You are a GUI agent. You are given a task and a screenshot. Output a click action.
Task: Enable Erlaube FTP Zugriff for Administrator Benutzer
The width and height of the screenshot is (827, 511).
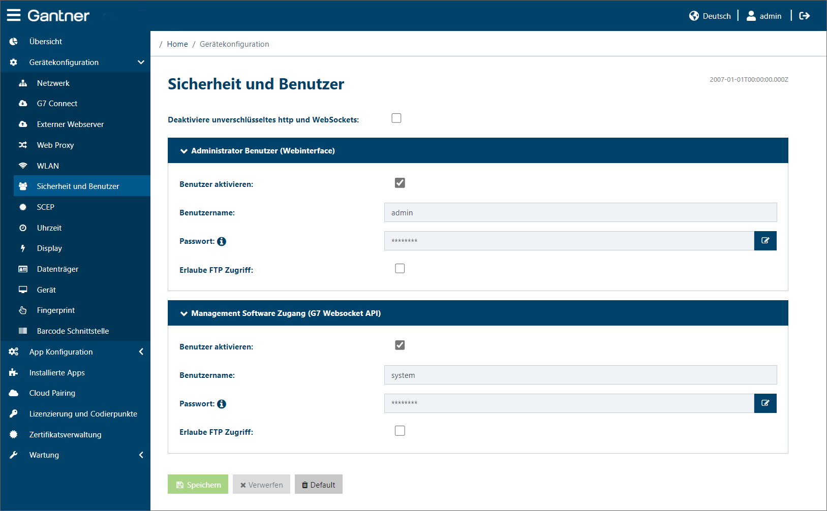(400, 269)
